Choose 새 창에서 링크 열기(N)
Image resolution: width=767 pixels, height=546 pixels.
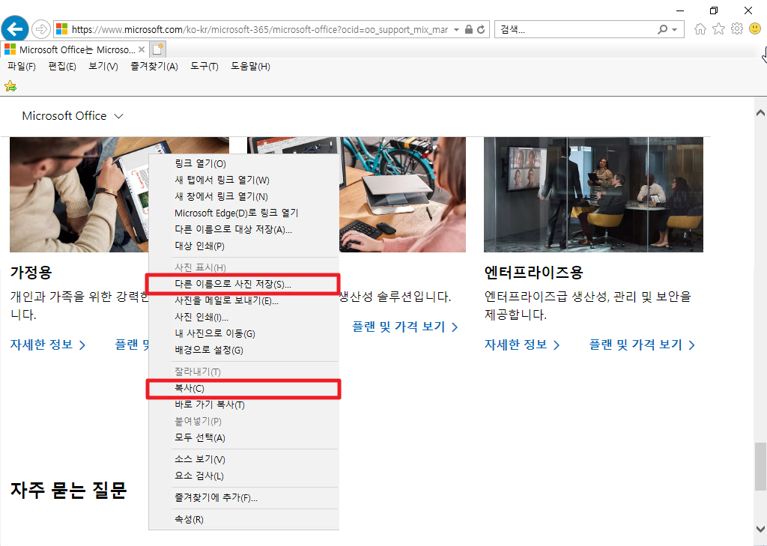coord(243,197)
